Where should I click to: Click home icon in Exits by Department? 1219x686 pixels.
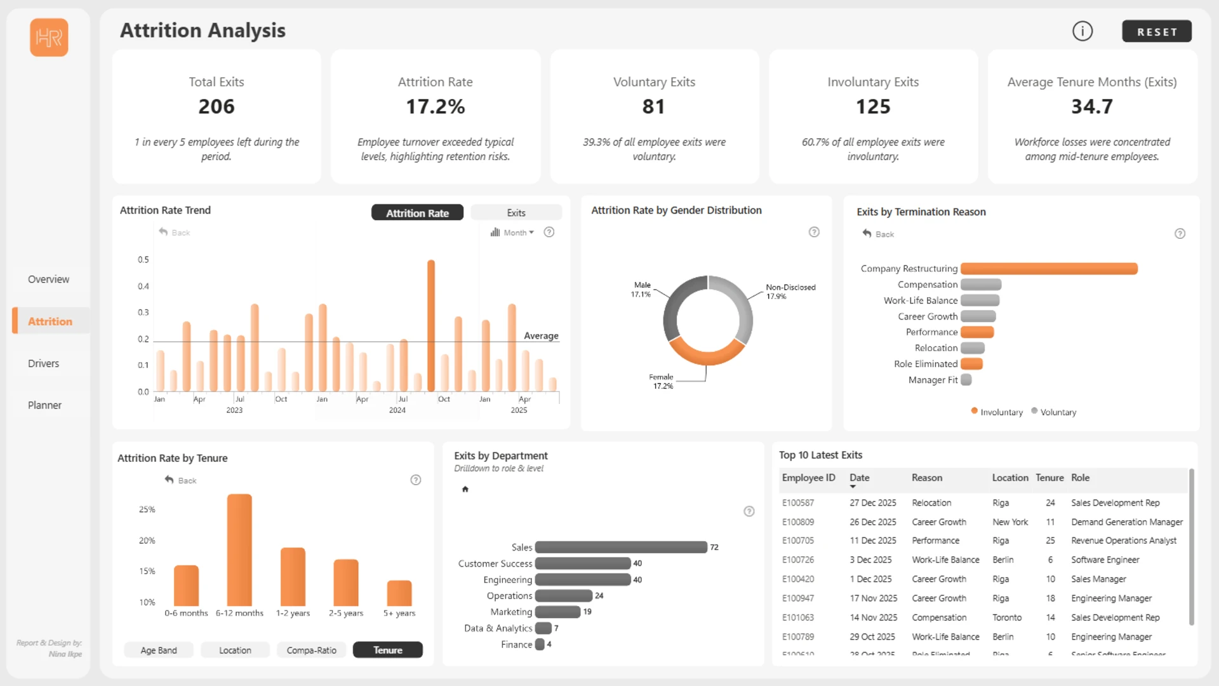(465, 489)
